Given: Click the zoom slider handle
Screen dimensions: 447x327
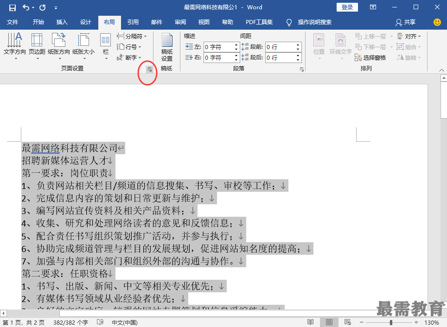Looking at the screenshot, I should 391,322.
